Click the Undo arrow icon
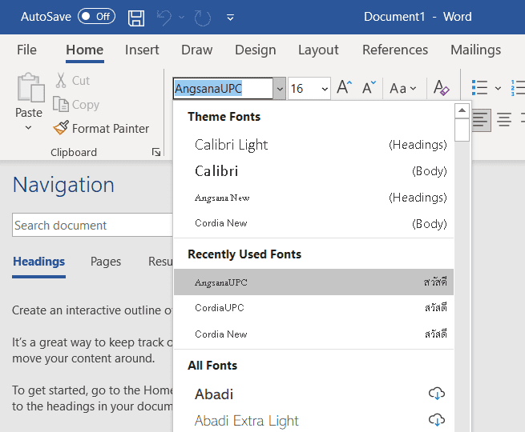This screenshot has width=525, height=432. (164, 18)
